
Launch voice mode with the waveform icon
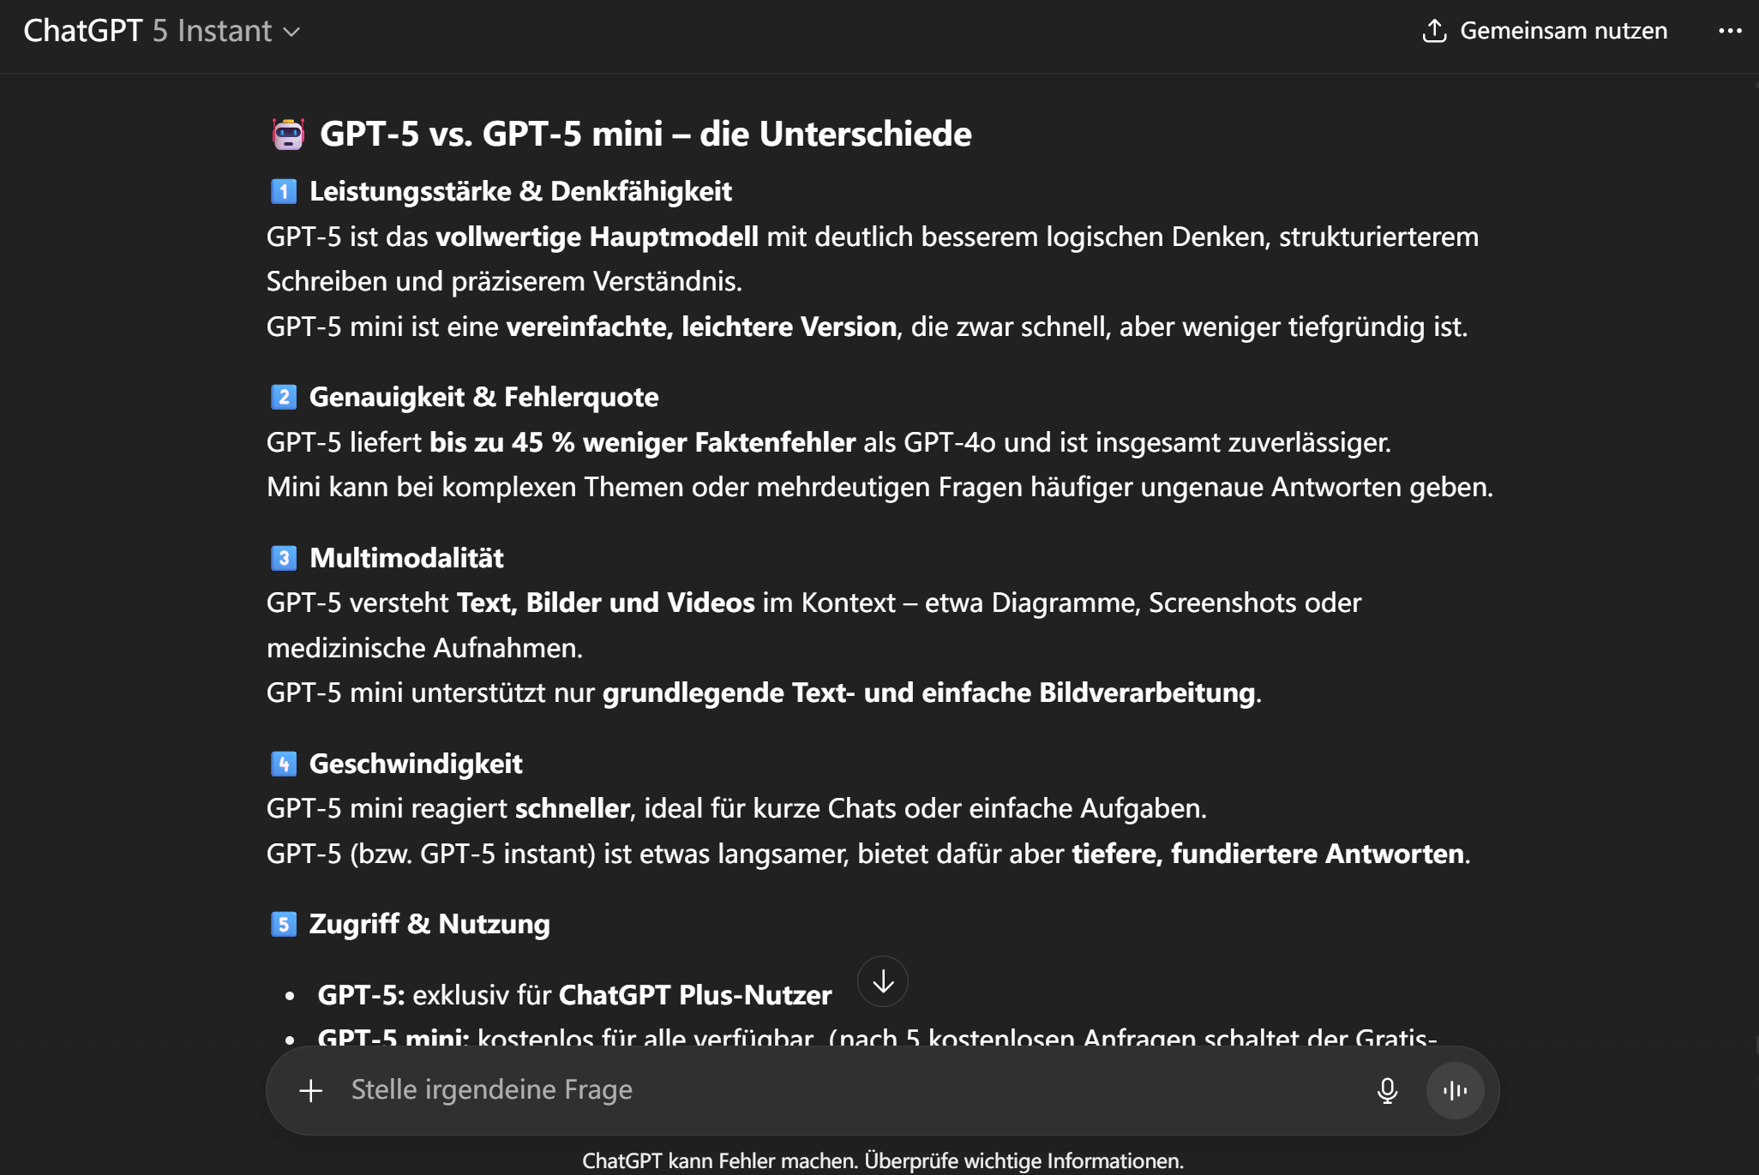[1455, 1090]
